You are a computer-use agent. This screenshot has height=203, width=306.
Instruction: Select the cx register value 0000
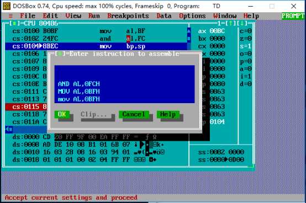tap(217, 46)
